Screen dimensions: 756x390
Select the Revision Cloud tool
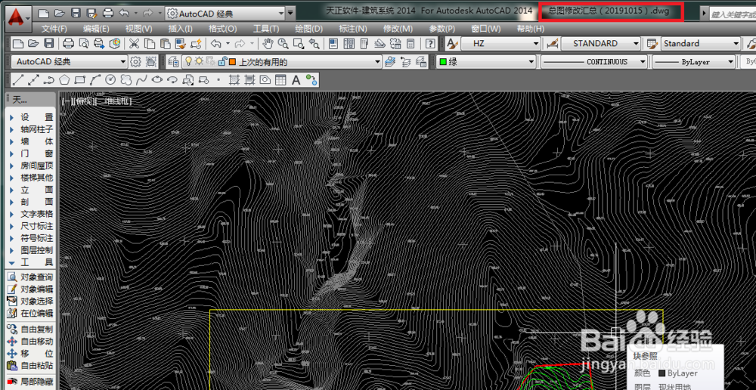[126, 79]
